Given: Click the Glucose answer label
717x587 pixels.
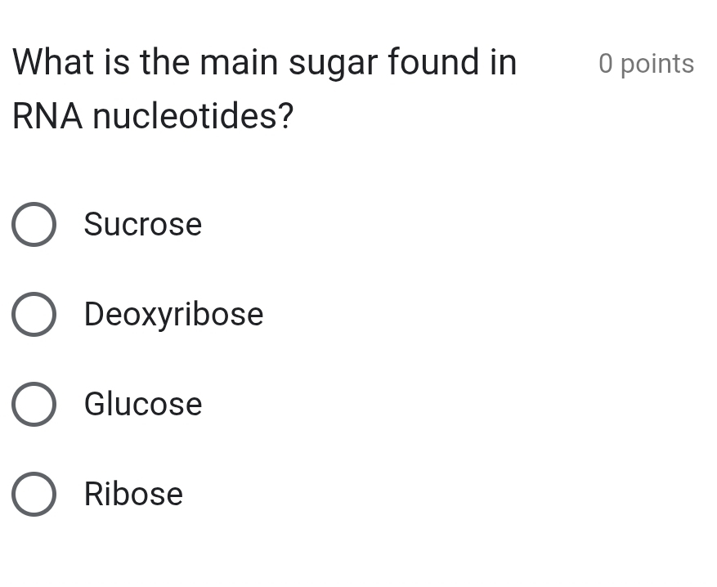Looking at the screenshot, I should 143,404.
